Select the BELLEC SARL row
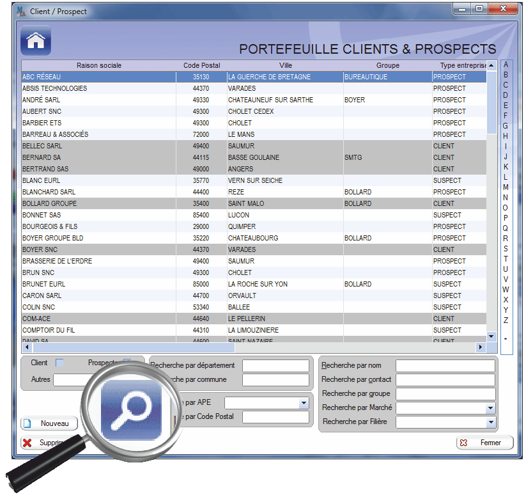The width and height of the screenshot is (526, 497). (254, 146)
